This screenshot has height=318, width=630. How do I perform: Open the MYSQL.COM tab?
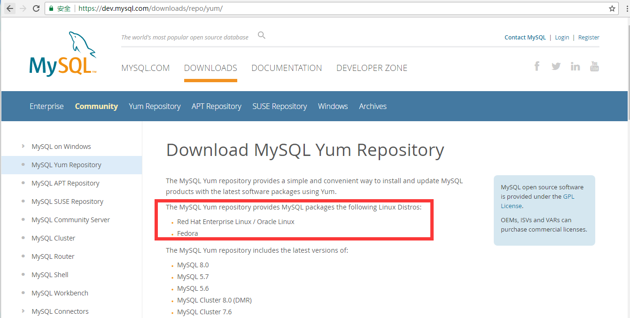tap(146, 68)
